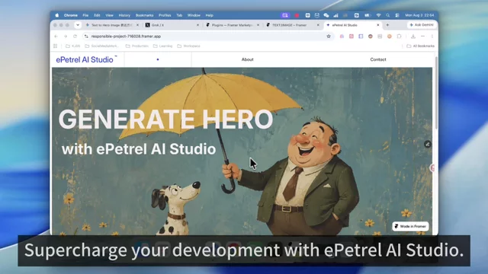Open the Contact page link

pyautogui.click(x=378, y=59)
